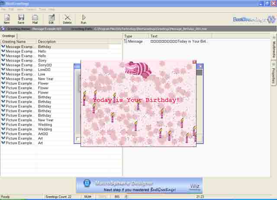The width and height of the screenshot is (277, 200).
Task: Click the icon of the Message New Year row
Action: click(x=3, y=78)
